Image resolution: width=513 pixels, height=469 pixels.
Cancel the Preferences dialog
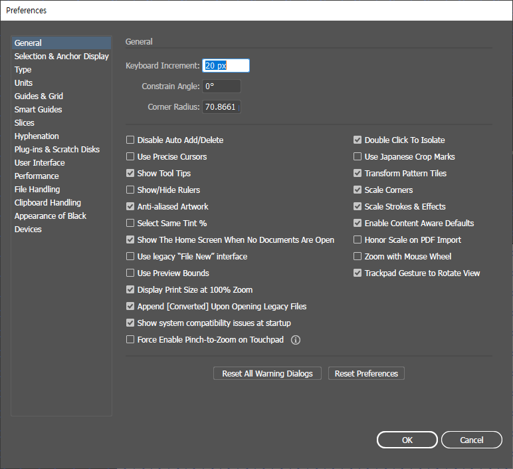point(471,440)
